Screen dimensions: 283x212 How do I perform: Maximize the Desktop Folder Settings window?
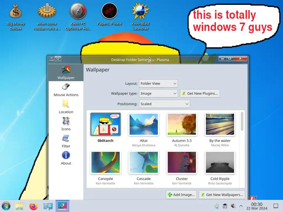click(230, 59)
